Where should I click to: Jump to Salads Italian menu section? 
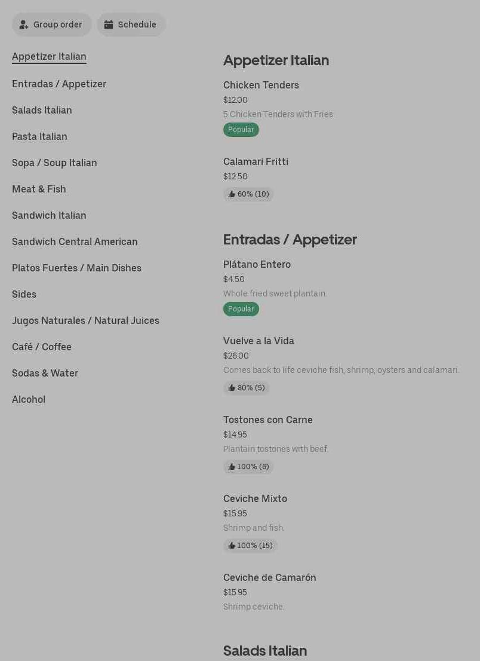[42, 110]
